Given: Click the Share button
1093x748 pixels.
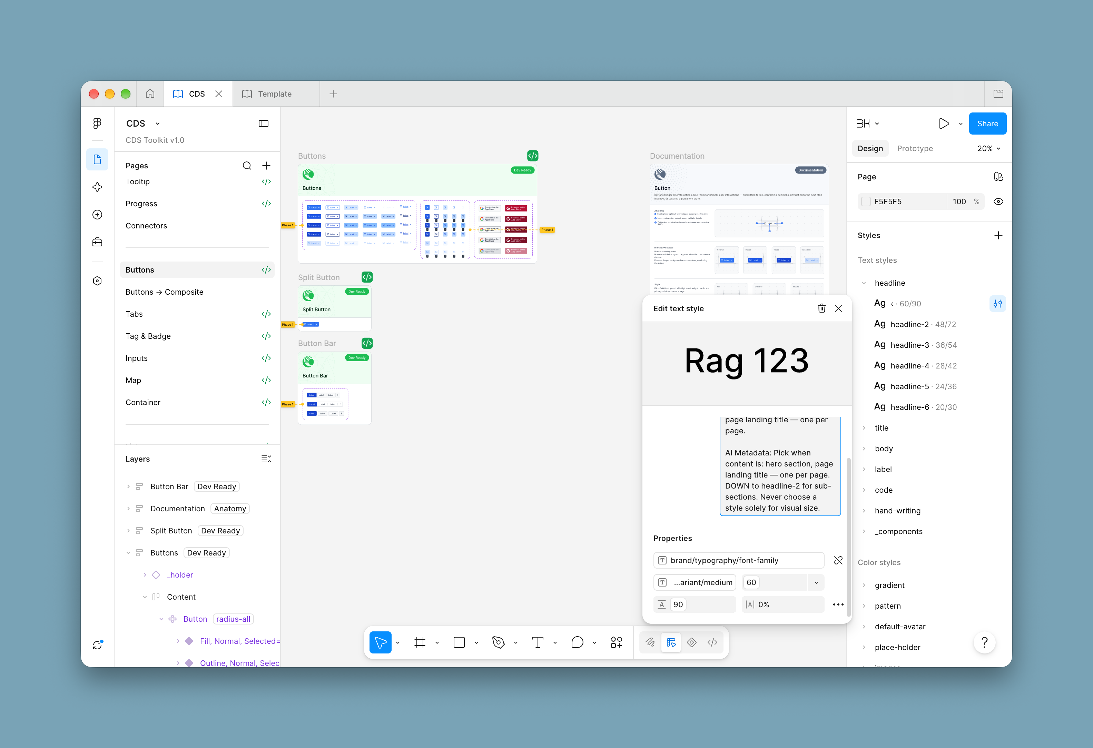Looking at the screenshot, I should 988,123.
